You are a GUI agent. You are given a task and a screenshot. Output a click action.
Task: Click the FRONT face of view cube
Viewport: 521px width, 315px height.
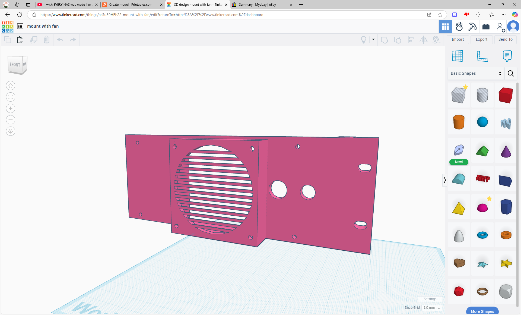pos(15,65)
